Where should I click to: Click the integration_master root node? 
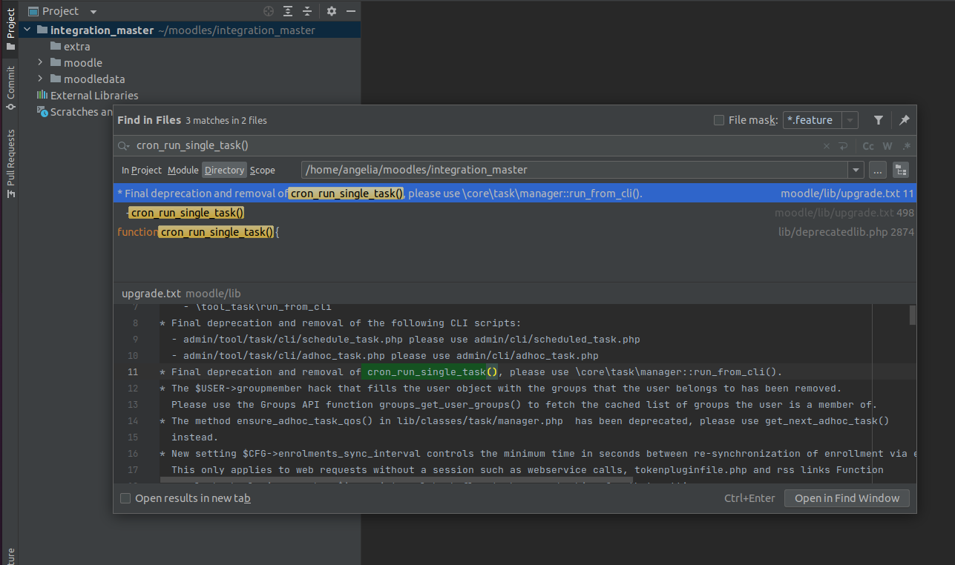pos(102,30)
